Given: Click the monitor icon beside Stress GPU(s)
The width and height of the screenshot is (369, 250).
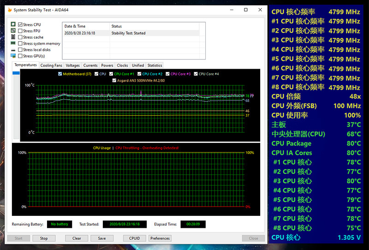Looking at the screenshot, I should [x=13, y=56].
